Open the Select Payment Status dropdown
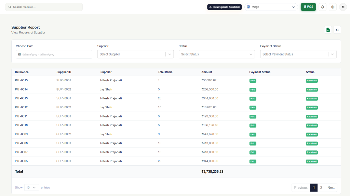350x196 pixels. 298,54
